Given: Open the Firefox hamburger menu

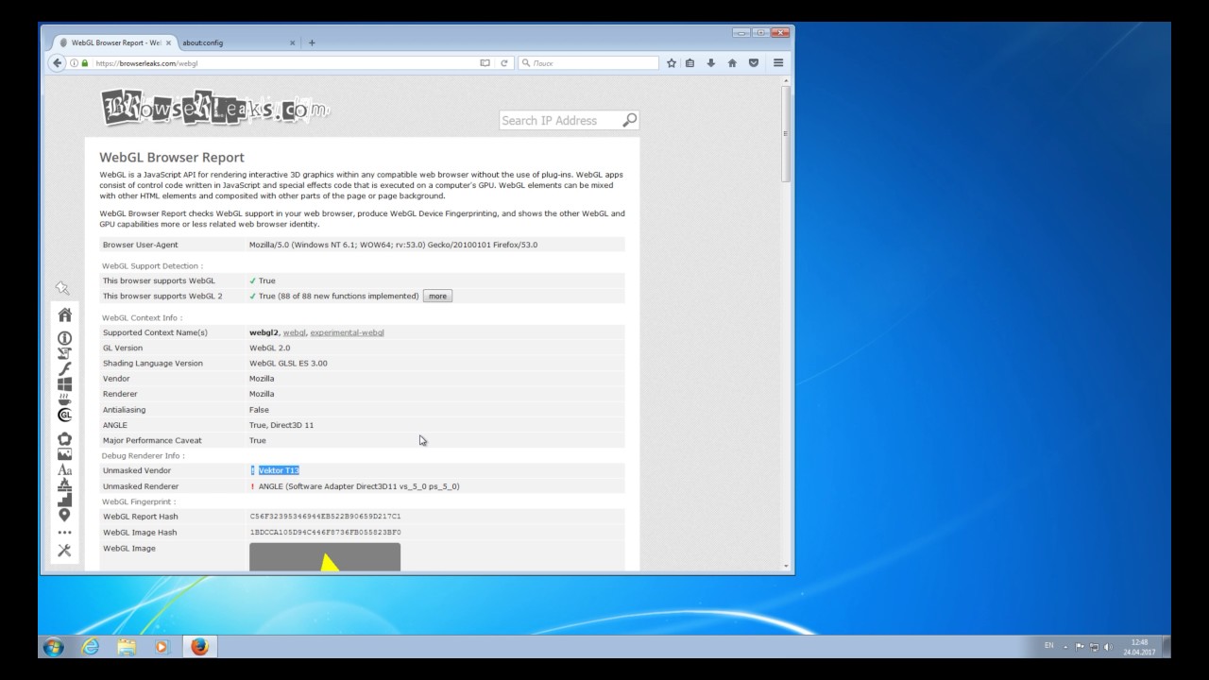Looking at the screenshot, I should coord(778,63).
